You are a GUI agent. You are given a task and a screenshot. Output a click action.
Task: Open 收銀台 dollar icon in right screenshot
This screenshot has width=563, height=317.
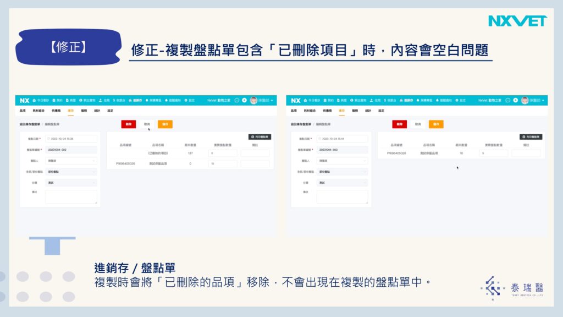392,101
